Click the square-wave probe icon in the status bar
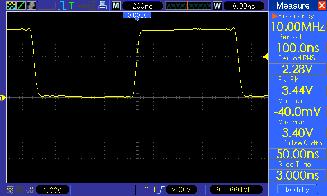This screenshot has width=327, height=196. point(30,189)
